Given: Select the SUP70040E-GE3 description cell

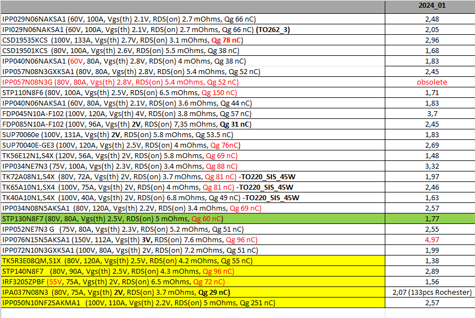Looking at the screenshot, I should point(193,145).
